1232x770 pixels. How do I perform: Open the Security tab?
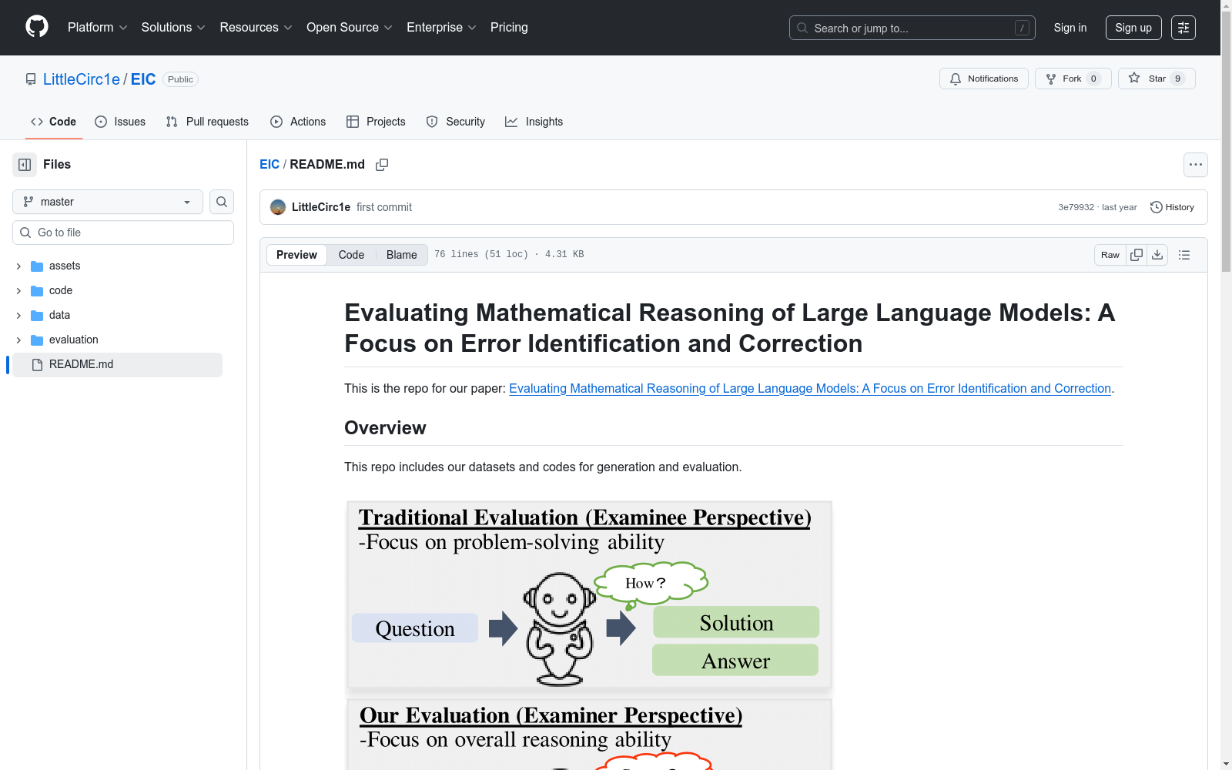click(456, 122)
